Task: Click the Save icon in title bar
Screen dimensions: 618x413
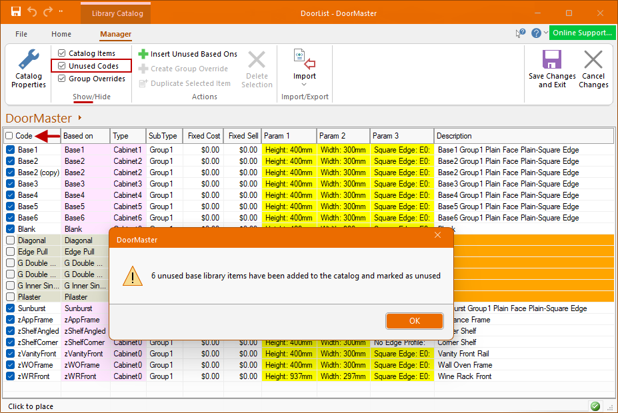Action: tap(16, 13)
